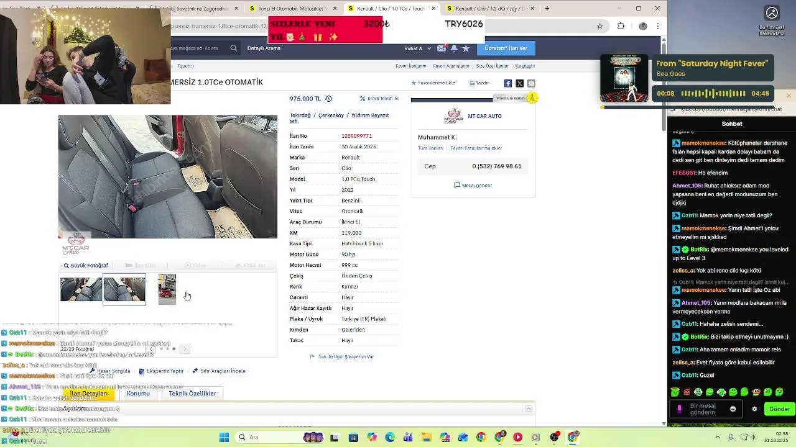Image resolution: width=796 pixels, height=447 pixels.
Task: Click price history icon next to 975.000 TL
Action: pos(328,99)
